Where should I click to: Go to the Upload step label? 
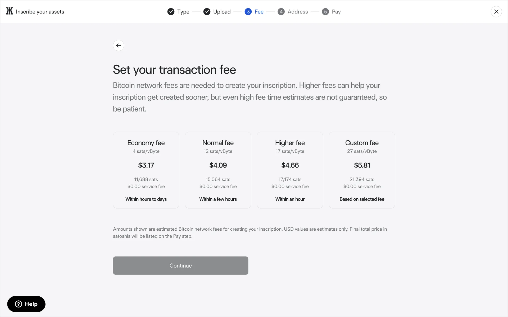[222, 12]
